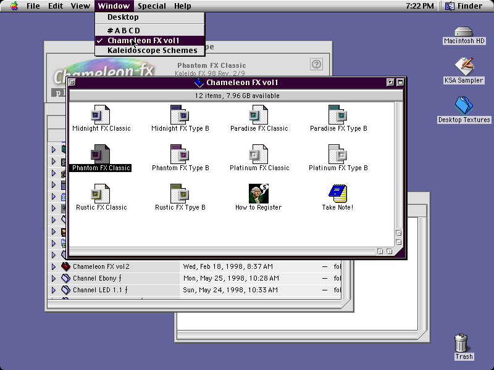Click the help question mark button
The image size is (494, 370).
click(x=316, y=64)
